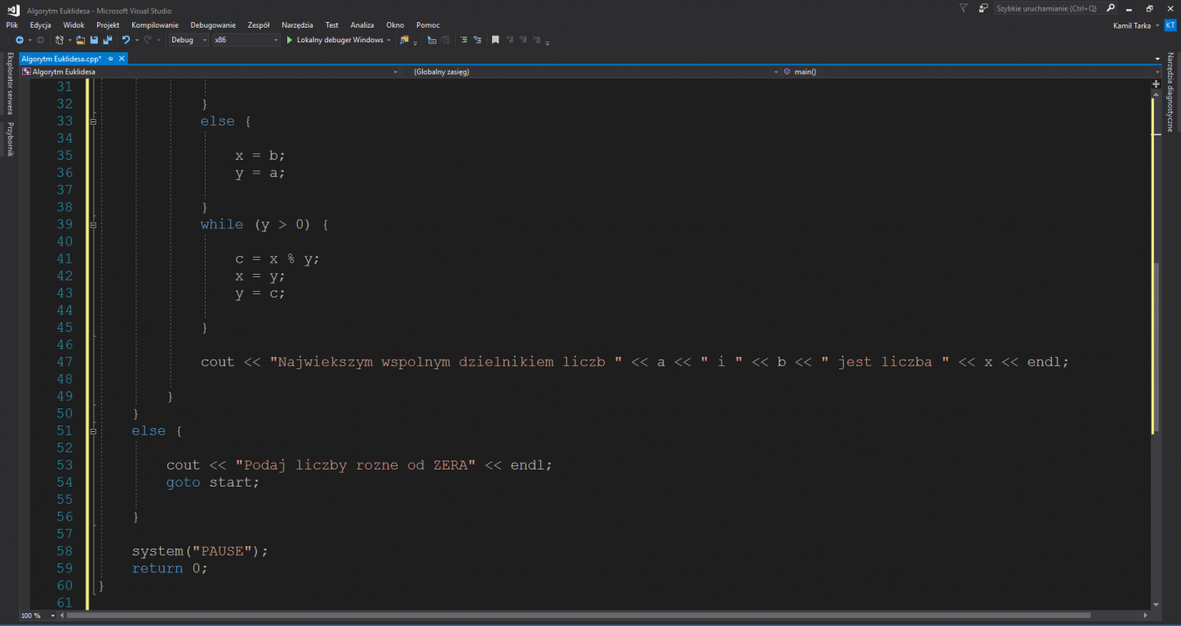Click the Uncomment Selected Lines icon
1181x626 pixels.
pyautogui.click(x=477, y=40)
